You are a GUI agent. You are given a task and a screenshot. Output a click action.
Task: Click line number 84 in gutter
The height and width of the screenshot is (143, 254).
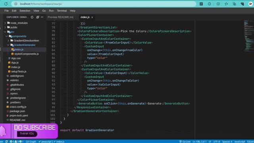pos(53,50)
